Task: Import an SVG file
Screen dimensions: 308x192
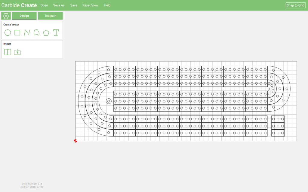Action: click(17, 52)
